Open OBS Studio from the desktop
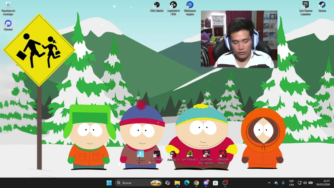Viewport: 334px width, 188px height. (157, 7)
